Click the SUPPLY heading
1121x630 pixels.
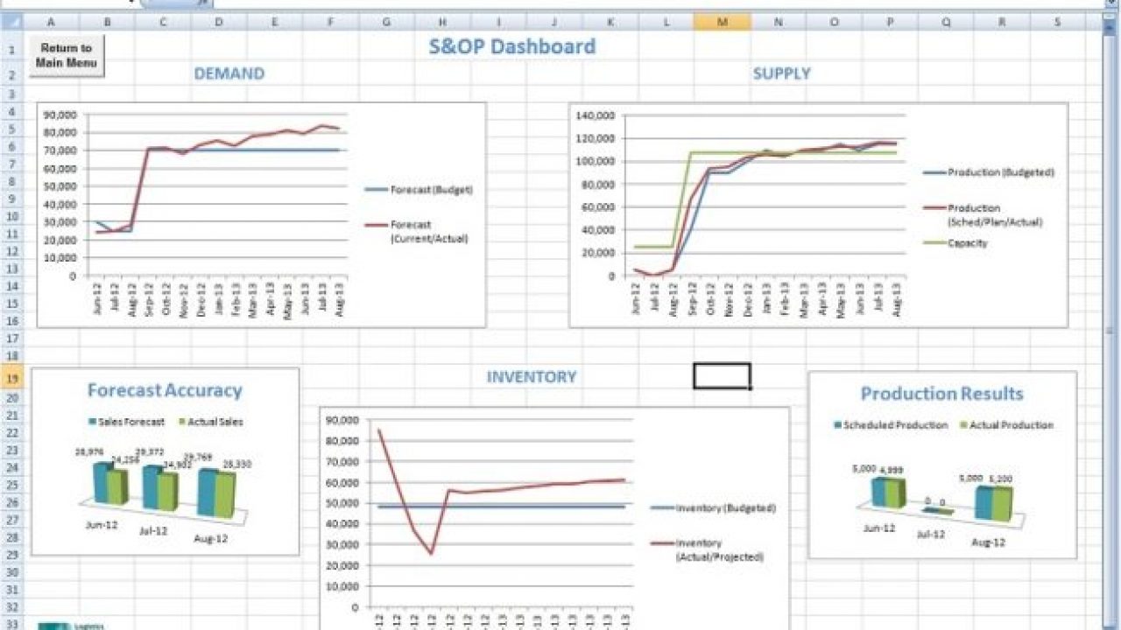781,74
